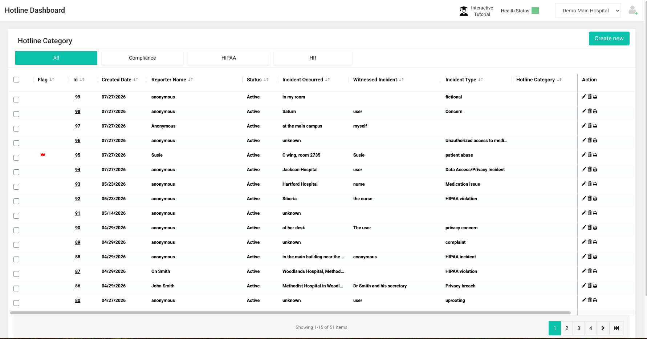Jump to last page icon
The height and width of the screenshot is (339, 647).
coord(617,328)
